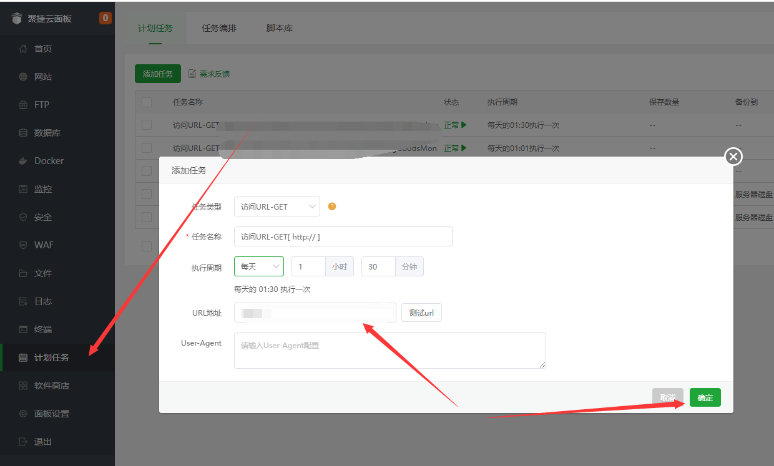Close the 添加任务 dialog with the X

tap(733, 156)
